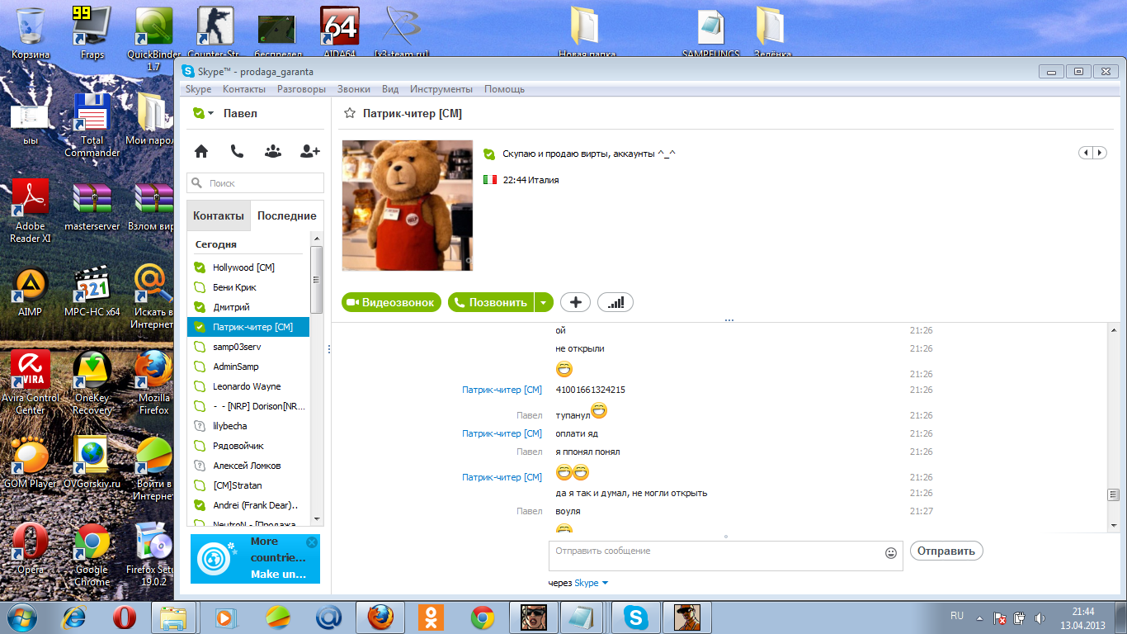The height and width of the screenshot is (634, 1127).
Task: Open the Вид menu
Action: click(x=390, y=89)
